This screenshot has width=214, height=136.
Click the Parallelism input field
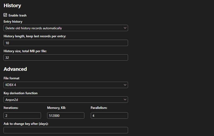click(109, 116)
